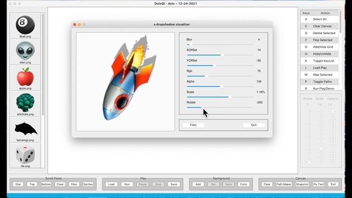Click the Run button

click(x=127, y=184)
